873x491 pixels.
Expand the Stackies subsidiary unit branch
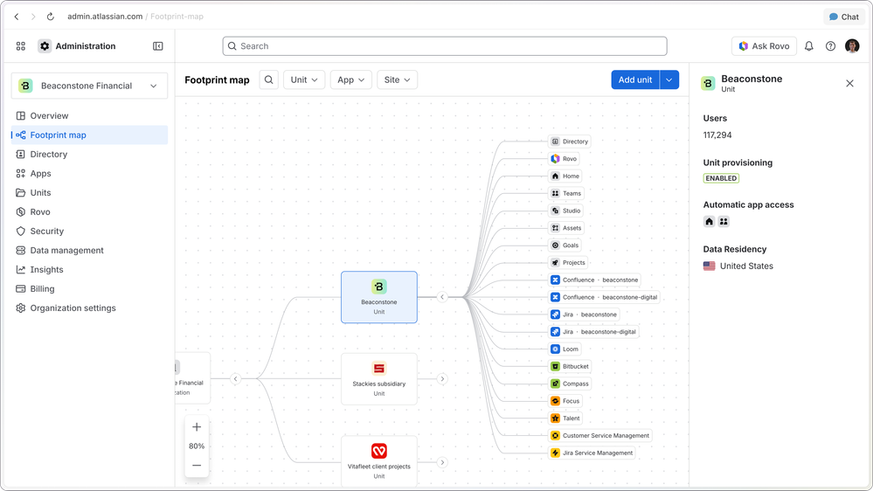(x=442, y=379)
